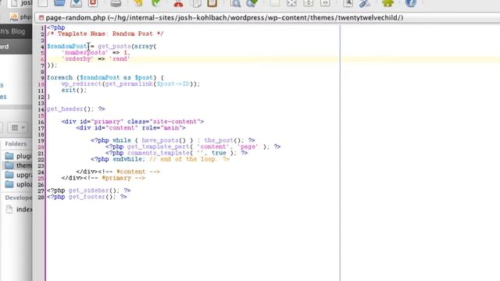Click the Preferences tools icon
This screenshot has height=281, width=500.
365,3
